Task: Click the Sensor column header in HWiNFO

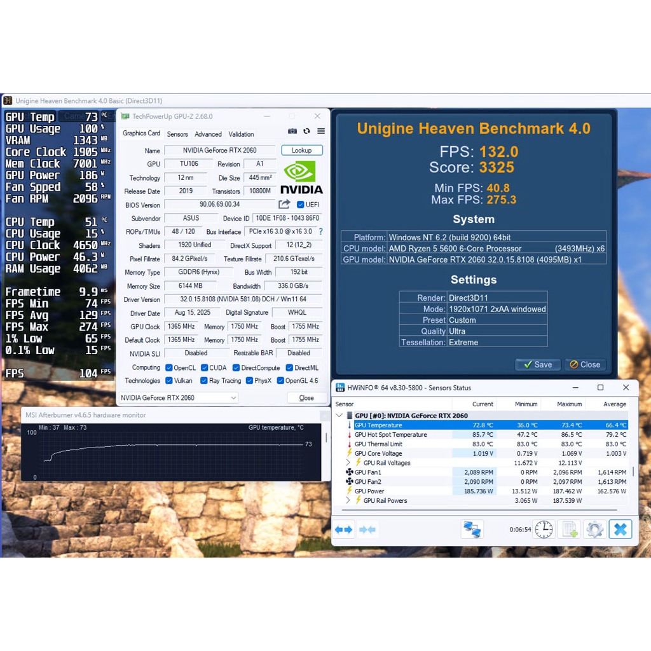Action: pyautogui.click(x=392, y=404)
